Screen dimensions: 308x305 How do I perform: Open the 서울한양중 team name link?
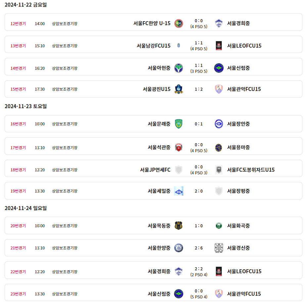pyautogui.click(x=159, y=248)
